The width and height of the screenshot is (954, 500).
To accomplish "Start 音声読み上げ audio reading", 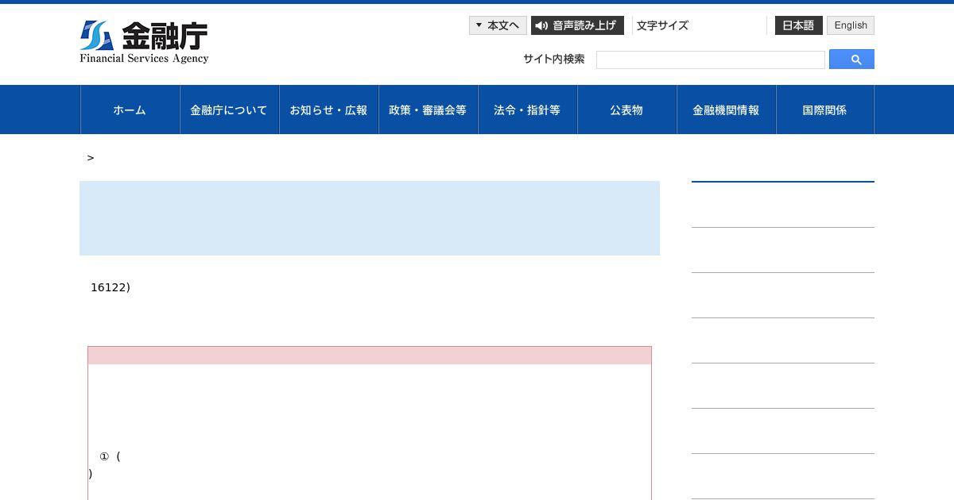I will (577, 25).
